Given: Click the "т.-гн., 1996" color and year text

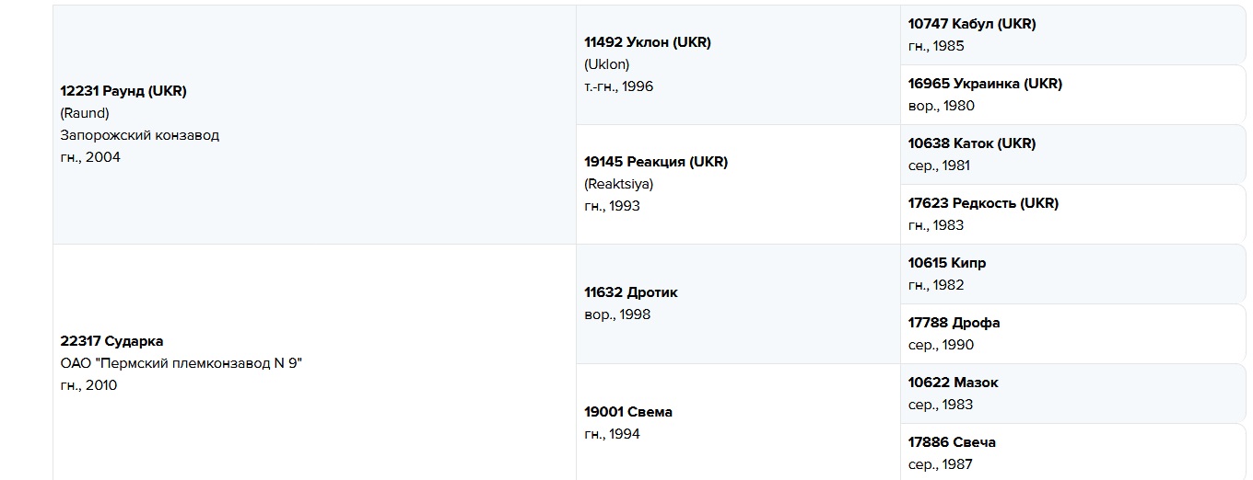Looking at the screenshot, I should [618, 86].
